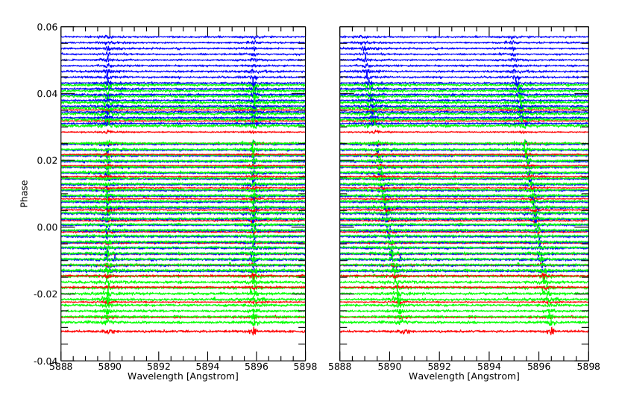Click the right plot's "Wavelength [Angstrom]" axis label
This screenshot has height=398, width=619.
click(x=464, y=376)
